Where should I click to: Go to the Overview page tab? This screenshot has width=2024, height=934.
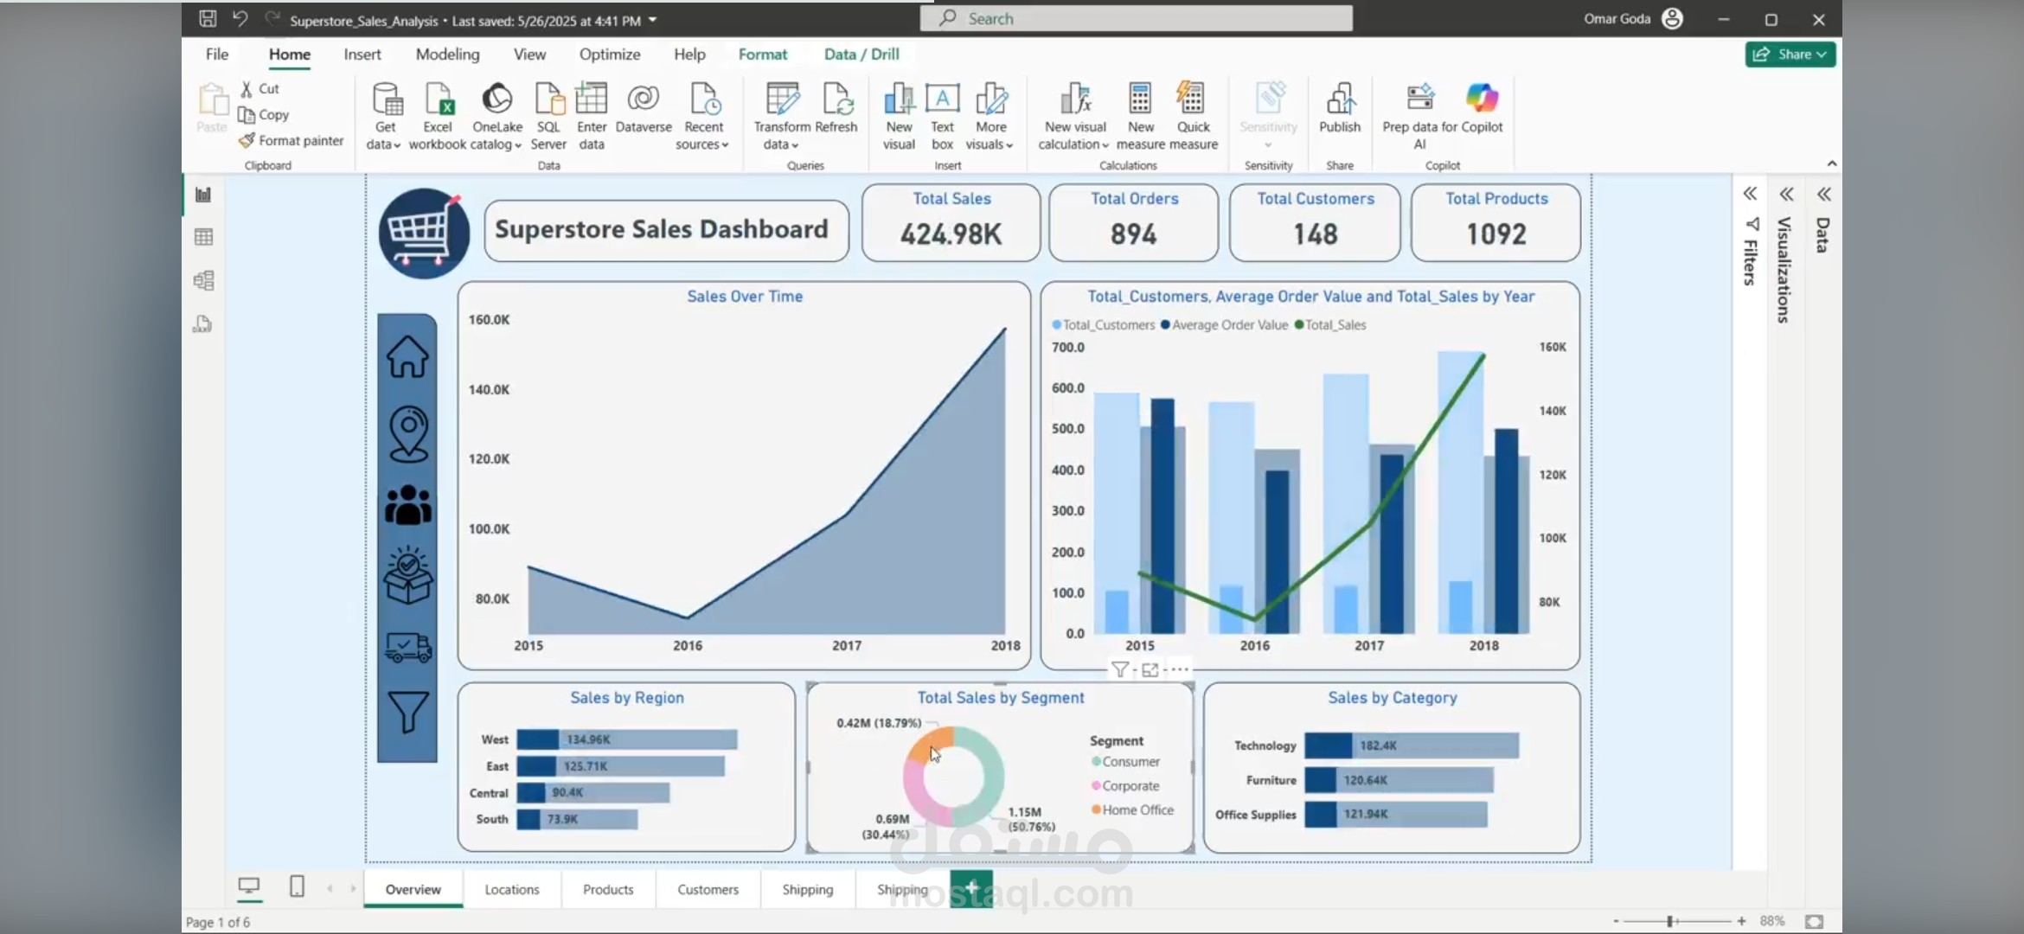413,889
